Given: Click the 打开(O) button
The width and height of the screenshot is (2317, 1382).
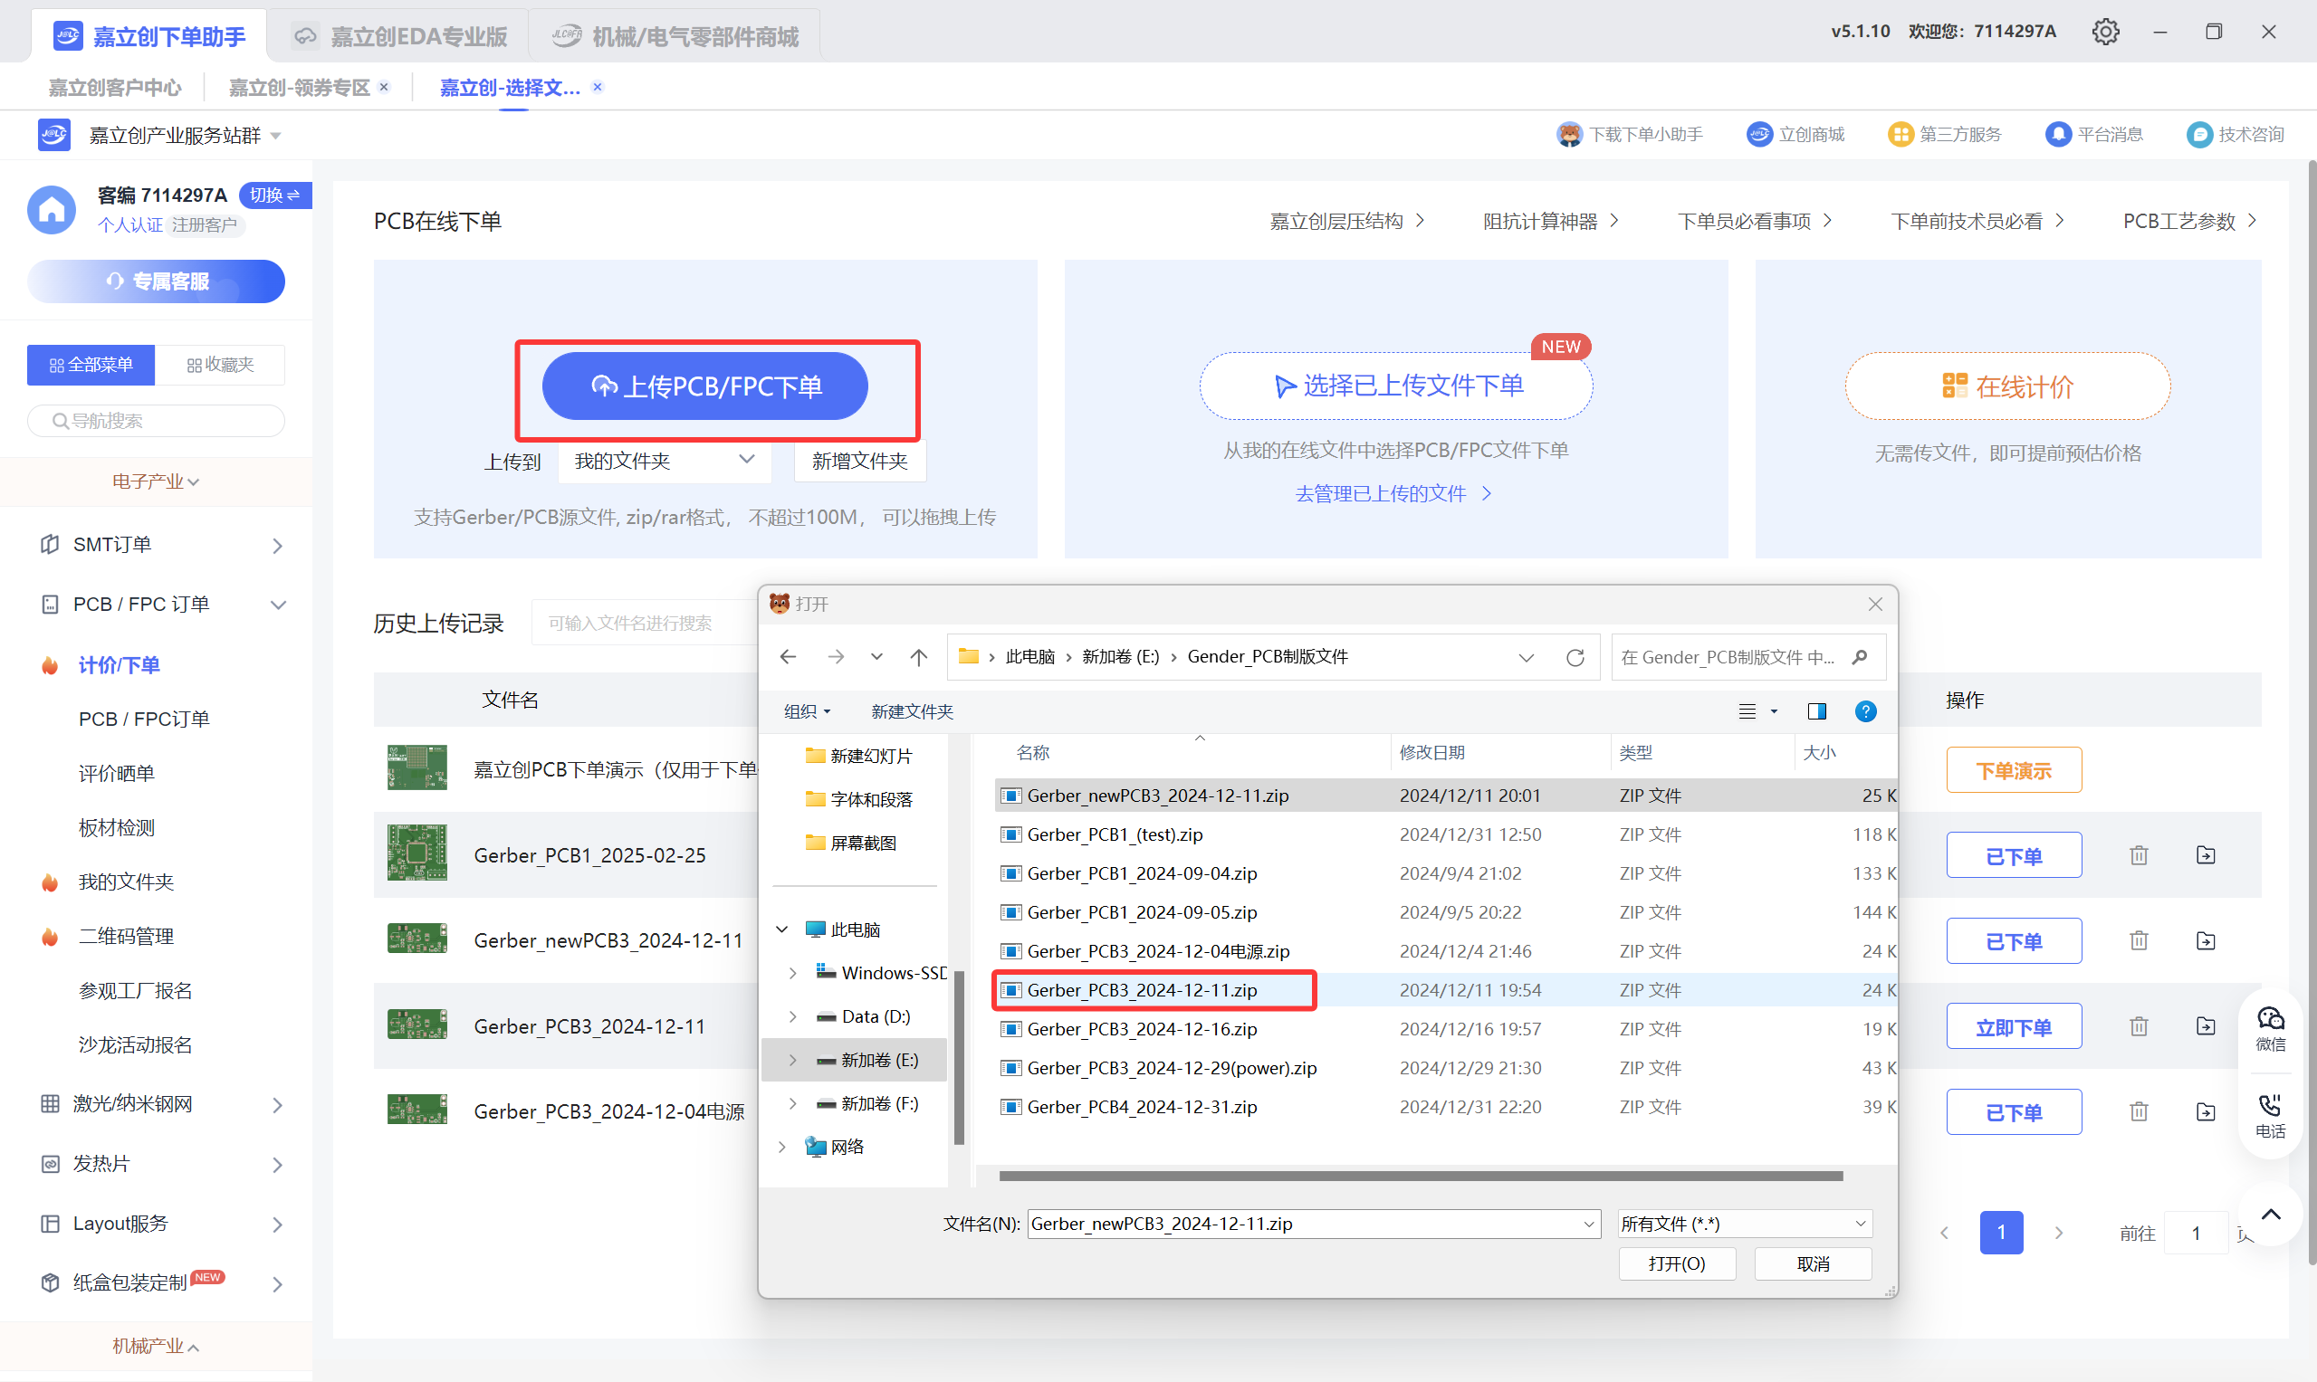Looking at the screenshot, I should (x=1676, y=1263).
